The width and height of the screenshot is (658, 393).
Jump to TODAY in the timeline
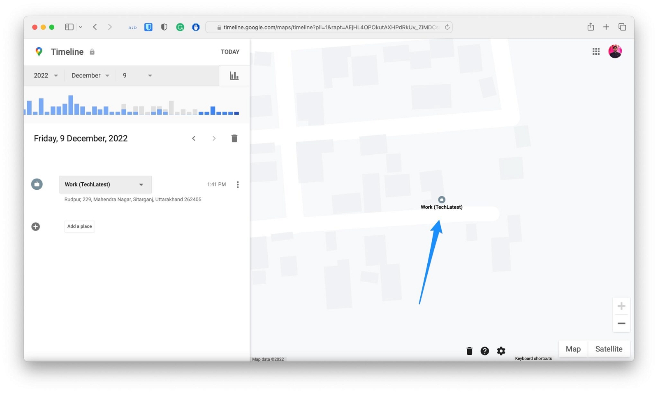click(230, 52)
